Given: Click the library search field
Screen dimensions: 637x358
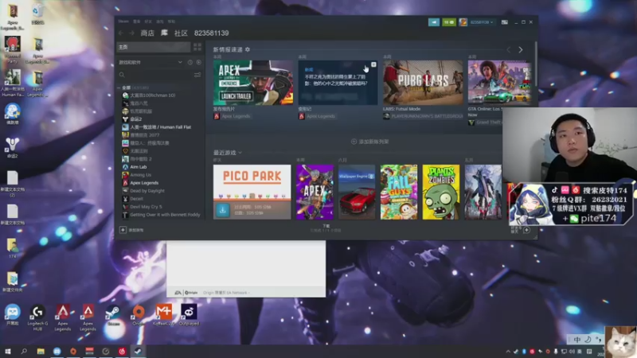Looking at the screenshot, I should point(154,75).
